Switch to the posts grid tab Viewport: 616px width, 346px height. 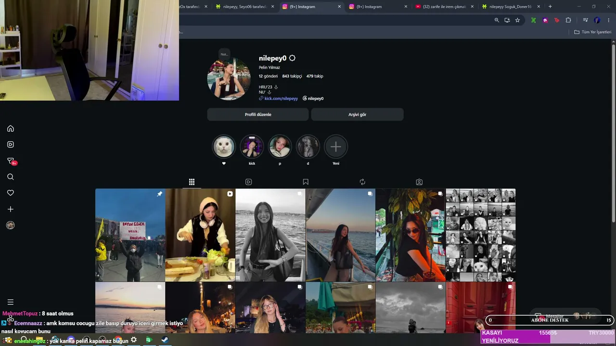[192, 182]
